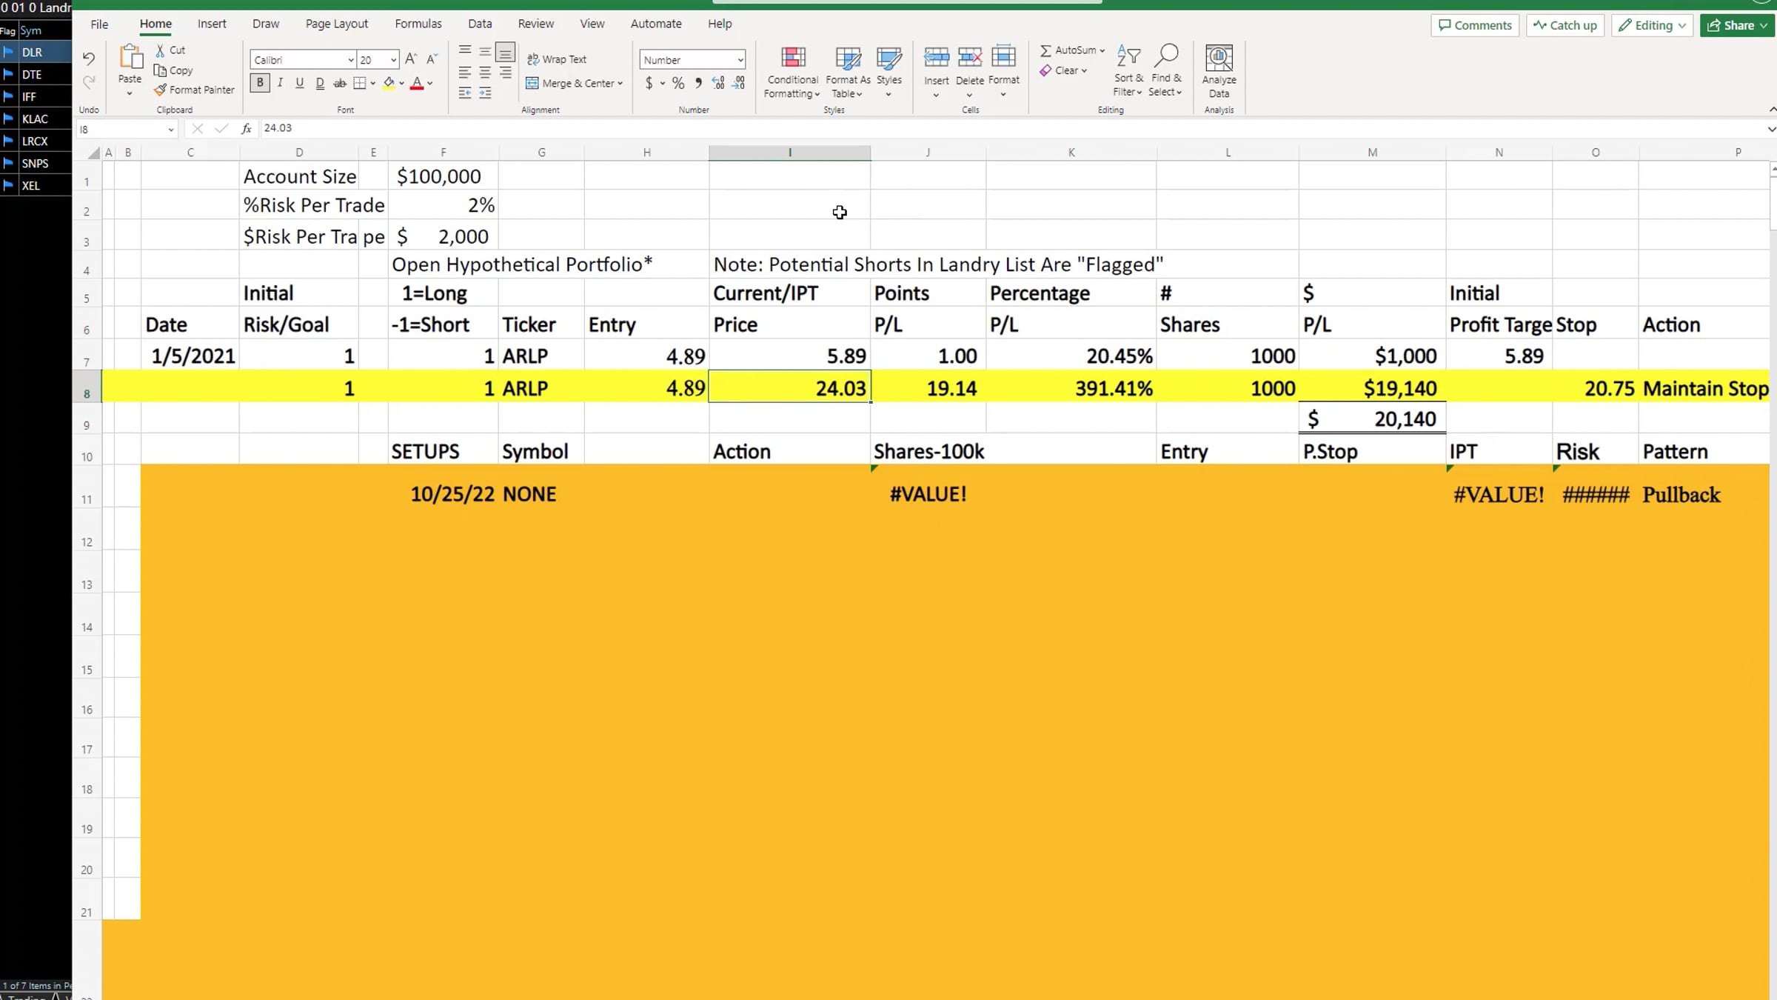
Task: Increase font size with the larger A icon
Action: 412,59
